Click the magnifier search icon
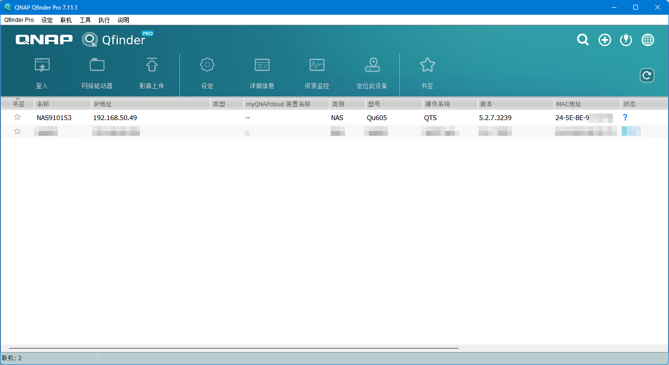 click(583, 40)
